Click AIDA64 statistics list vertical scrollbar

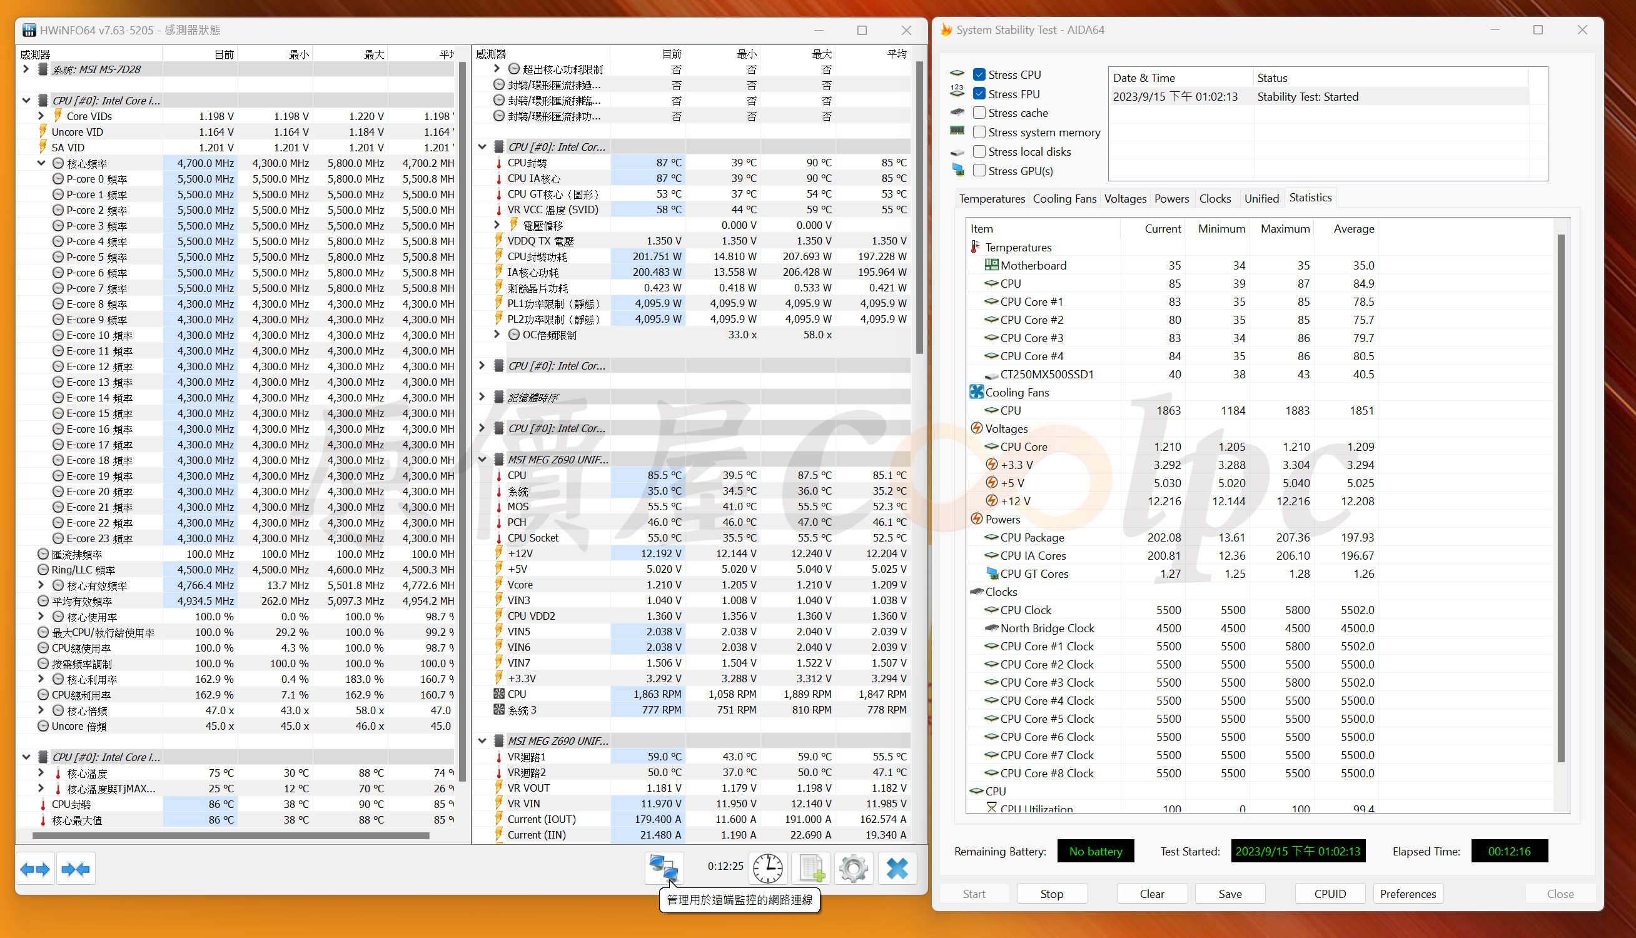point(1560,498)
